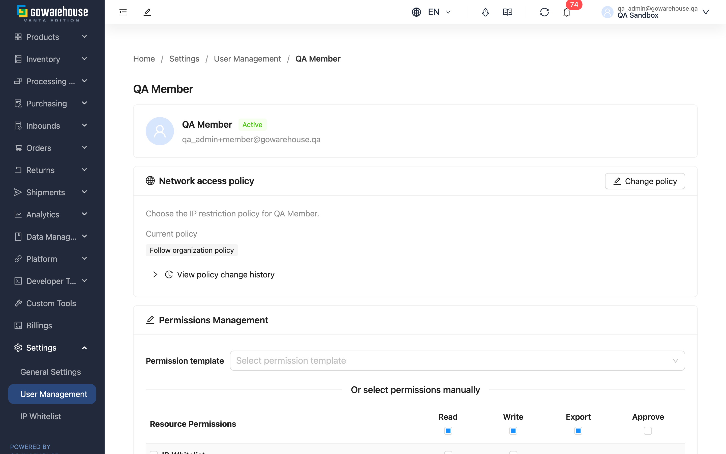The width and height of the screenshot is (726, 454).
Task: Click the refresh sync icon
Action: [x=544, y=12]
